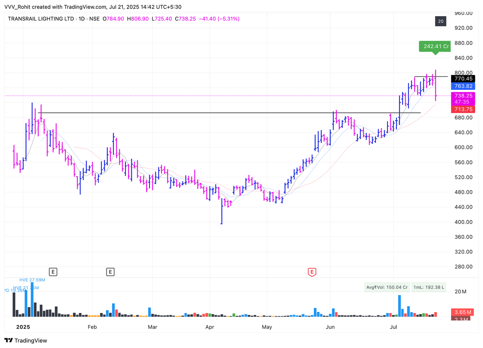
Task: Click the low value L725.40
Action: [162, 19]
